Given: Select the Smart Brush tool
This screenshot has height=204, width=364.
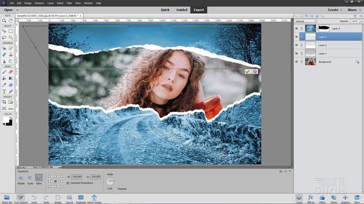Looking at the screenshot, I should click(4, 54).
